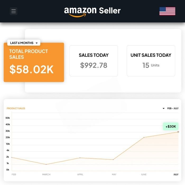Screen dimensions: 185x185
Task: Click the June data point on chart
Action: (x=144, y=137)
